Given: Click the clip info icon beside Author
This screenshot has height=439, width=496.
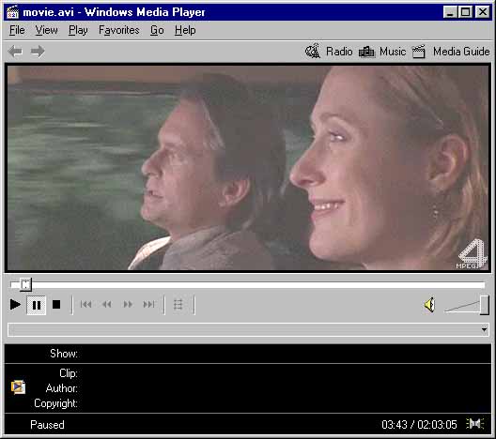Looking at the screenshot, I should pos(18,387).
